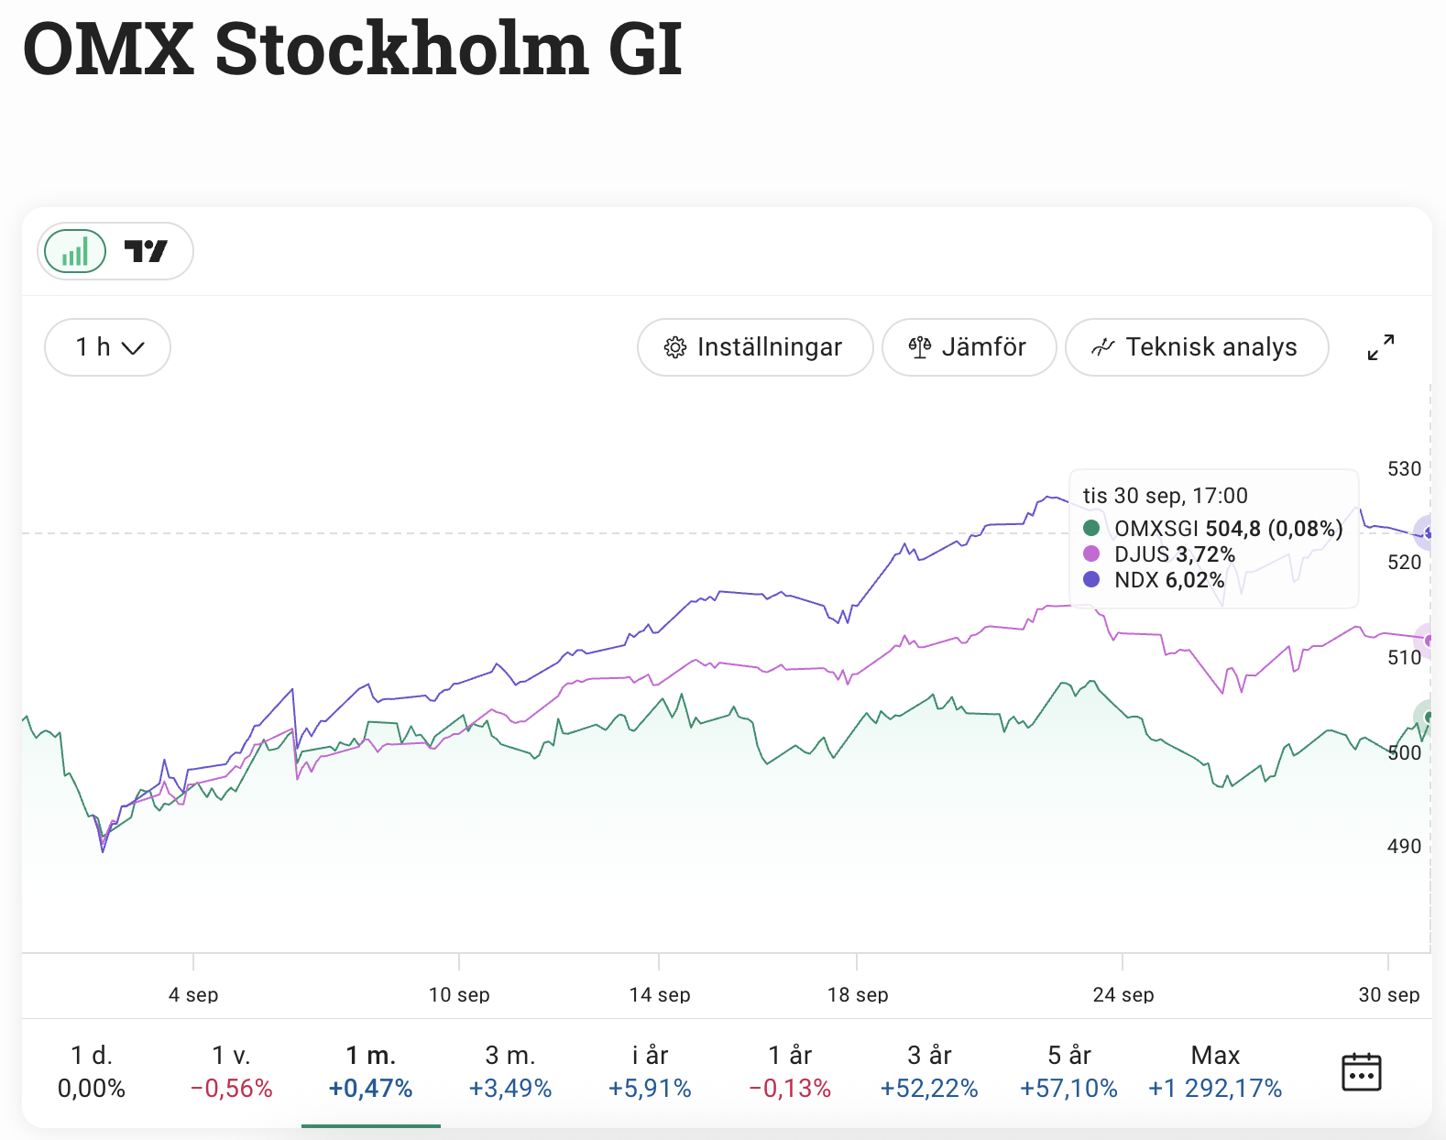Screen dimensions: 1446x1140
Task: Switch to the TradingView chart mode
Action: point(146,251)
